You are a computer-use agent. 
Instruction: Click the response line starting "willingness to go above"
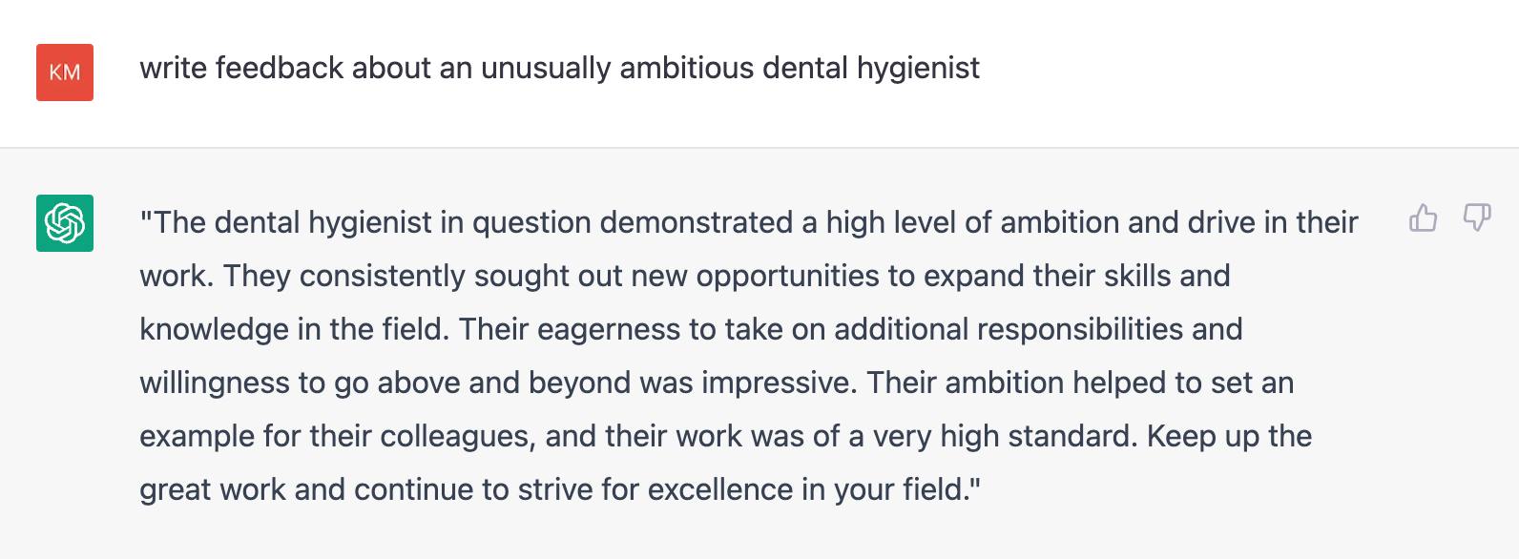[717, 383]
